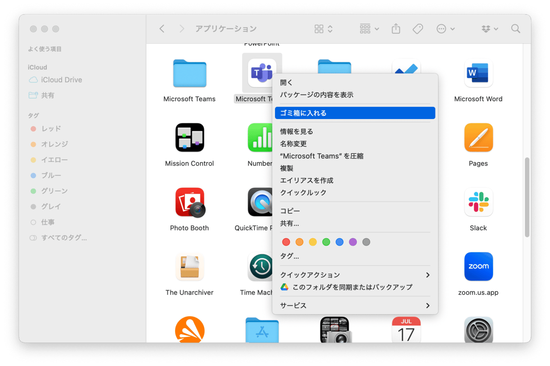Open Mission Control
Image resolution: width=550 pixels, height=366 pixels.
point(190,138)
